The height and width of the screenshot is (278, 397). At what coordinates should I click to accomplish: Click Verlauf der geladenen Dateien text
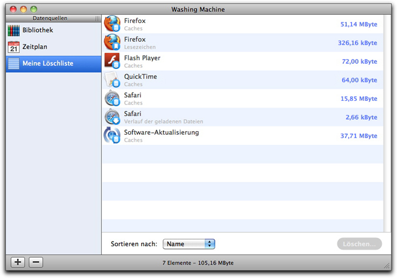click(x=164, y=122)
